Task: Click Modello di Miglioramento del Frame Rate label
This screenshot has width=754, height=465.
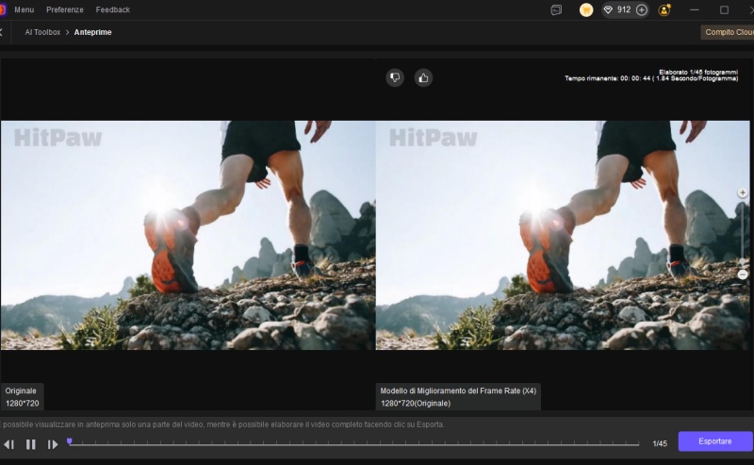Action: pyautogui.click(x=458, y=397)
